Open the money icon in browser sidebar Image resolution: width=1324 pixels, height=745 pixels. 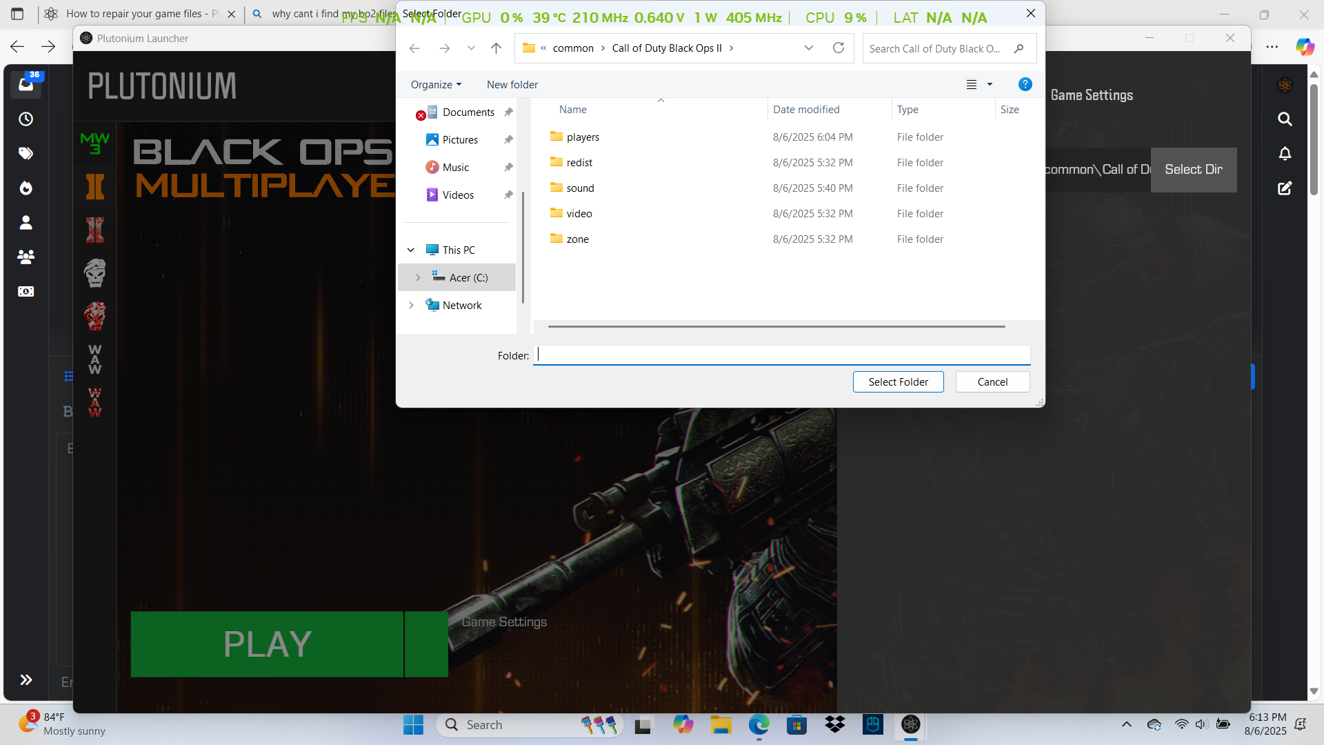coord(26,292)
